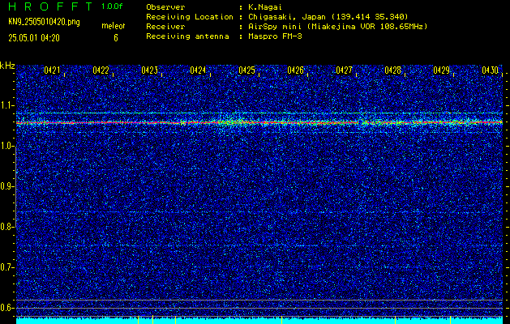Click the 0427 time label

coord(344,70)
